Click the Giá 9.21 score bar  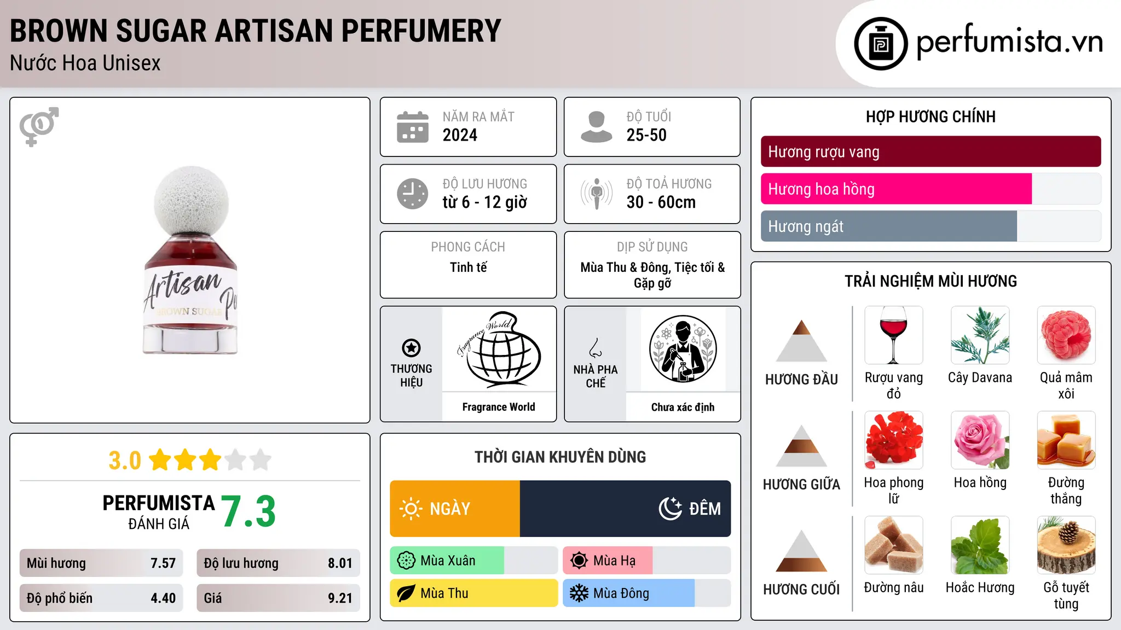[x=278, y=598]
